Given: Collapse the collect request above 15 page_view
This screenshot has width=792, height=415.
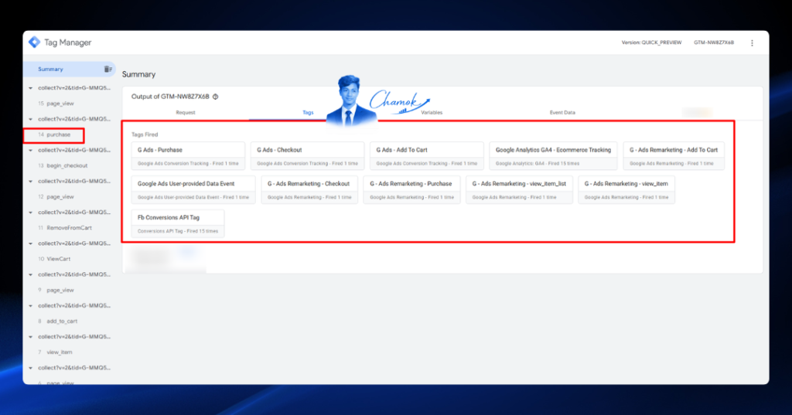Looking at the screenshot, I should tap(30, 88).
